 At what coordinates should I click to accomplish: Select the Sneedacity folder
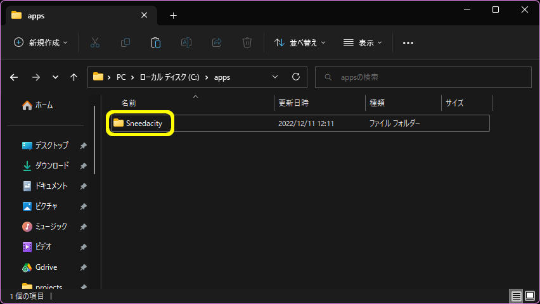pos(300,123)
